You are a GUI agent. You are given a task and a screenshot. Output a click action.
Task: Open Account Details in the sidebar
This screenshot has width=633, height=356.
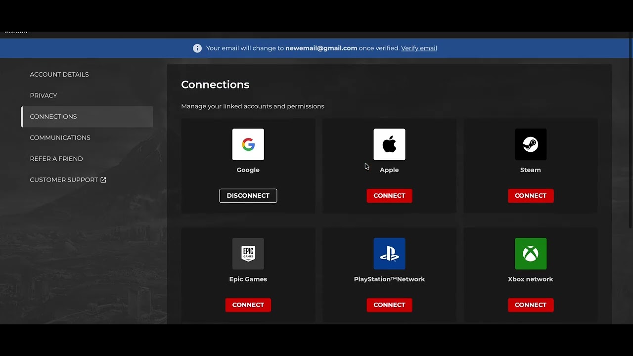59,74
